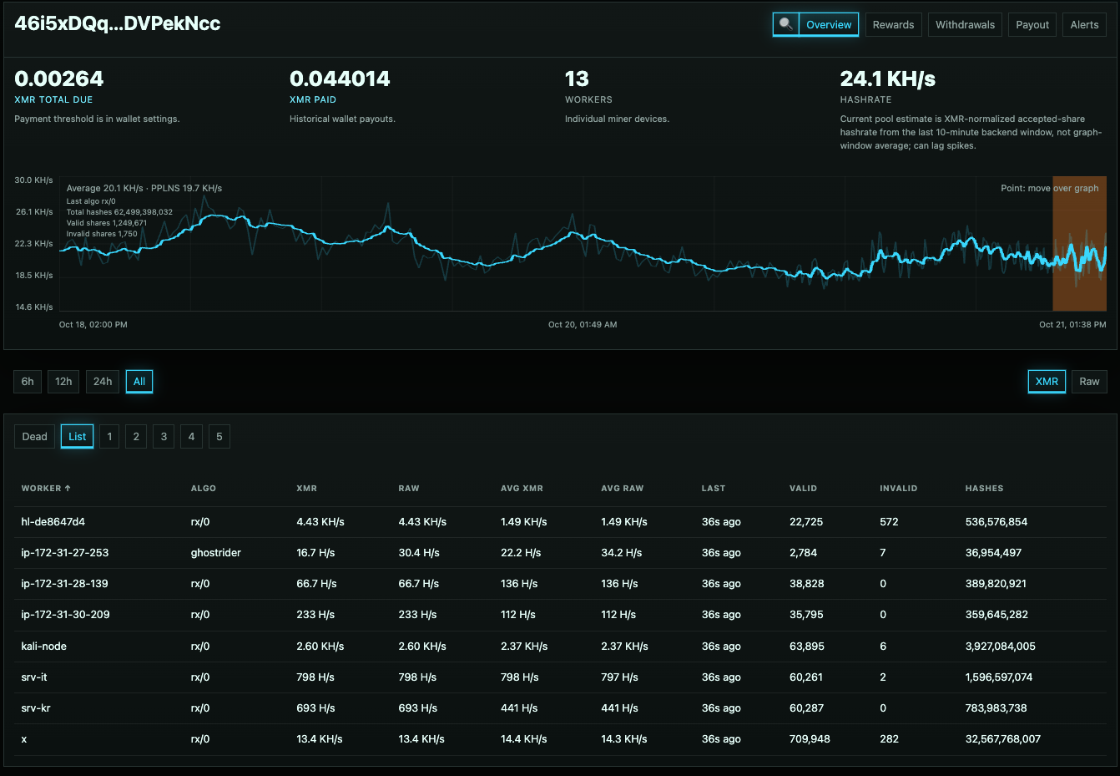1120x776 pixels.
Task: Select the List worker view
Action: [77, 437]
